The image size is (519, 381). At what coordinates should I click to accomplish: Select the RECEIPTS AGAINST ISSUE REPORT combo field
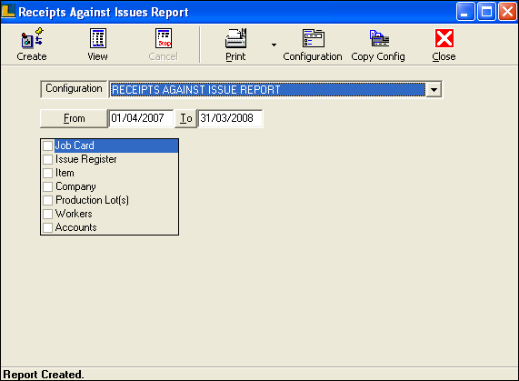[267, 90]
